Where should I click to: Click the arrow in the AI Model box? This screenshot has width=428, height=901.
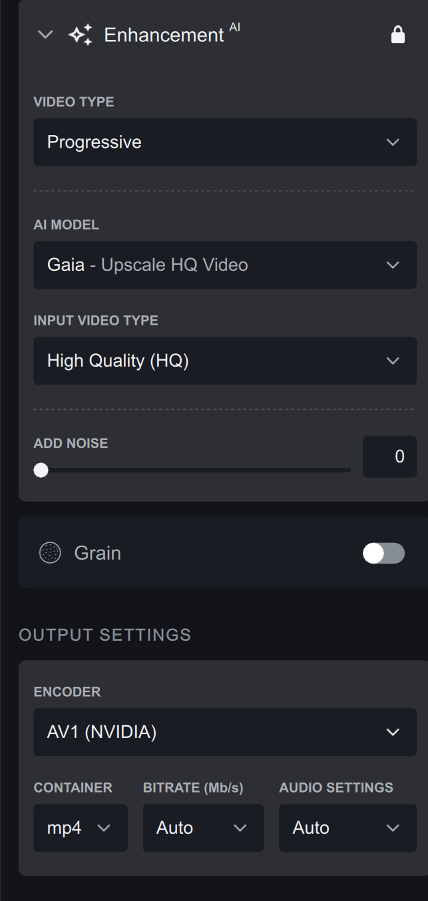pyautogui.click(x=393, y=265)
